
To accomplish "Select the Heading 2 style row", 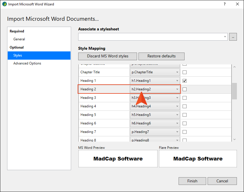I will coord(155,89).
